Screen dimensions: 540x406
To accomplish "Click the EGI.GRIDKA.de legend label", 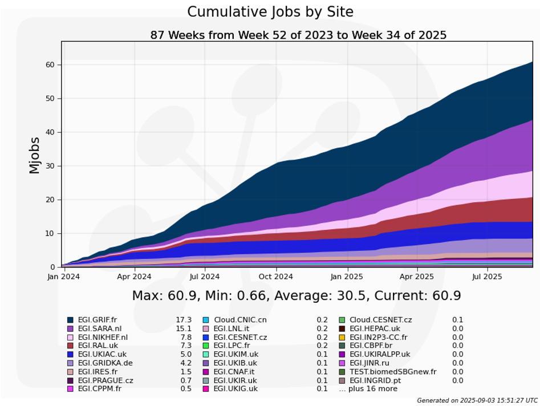I will tap(105, 363).
